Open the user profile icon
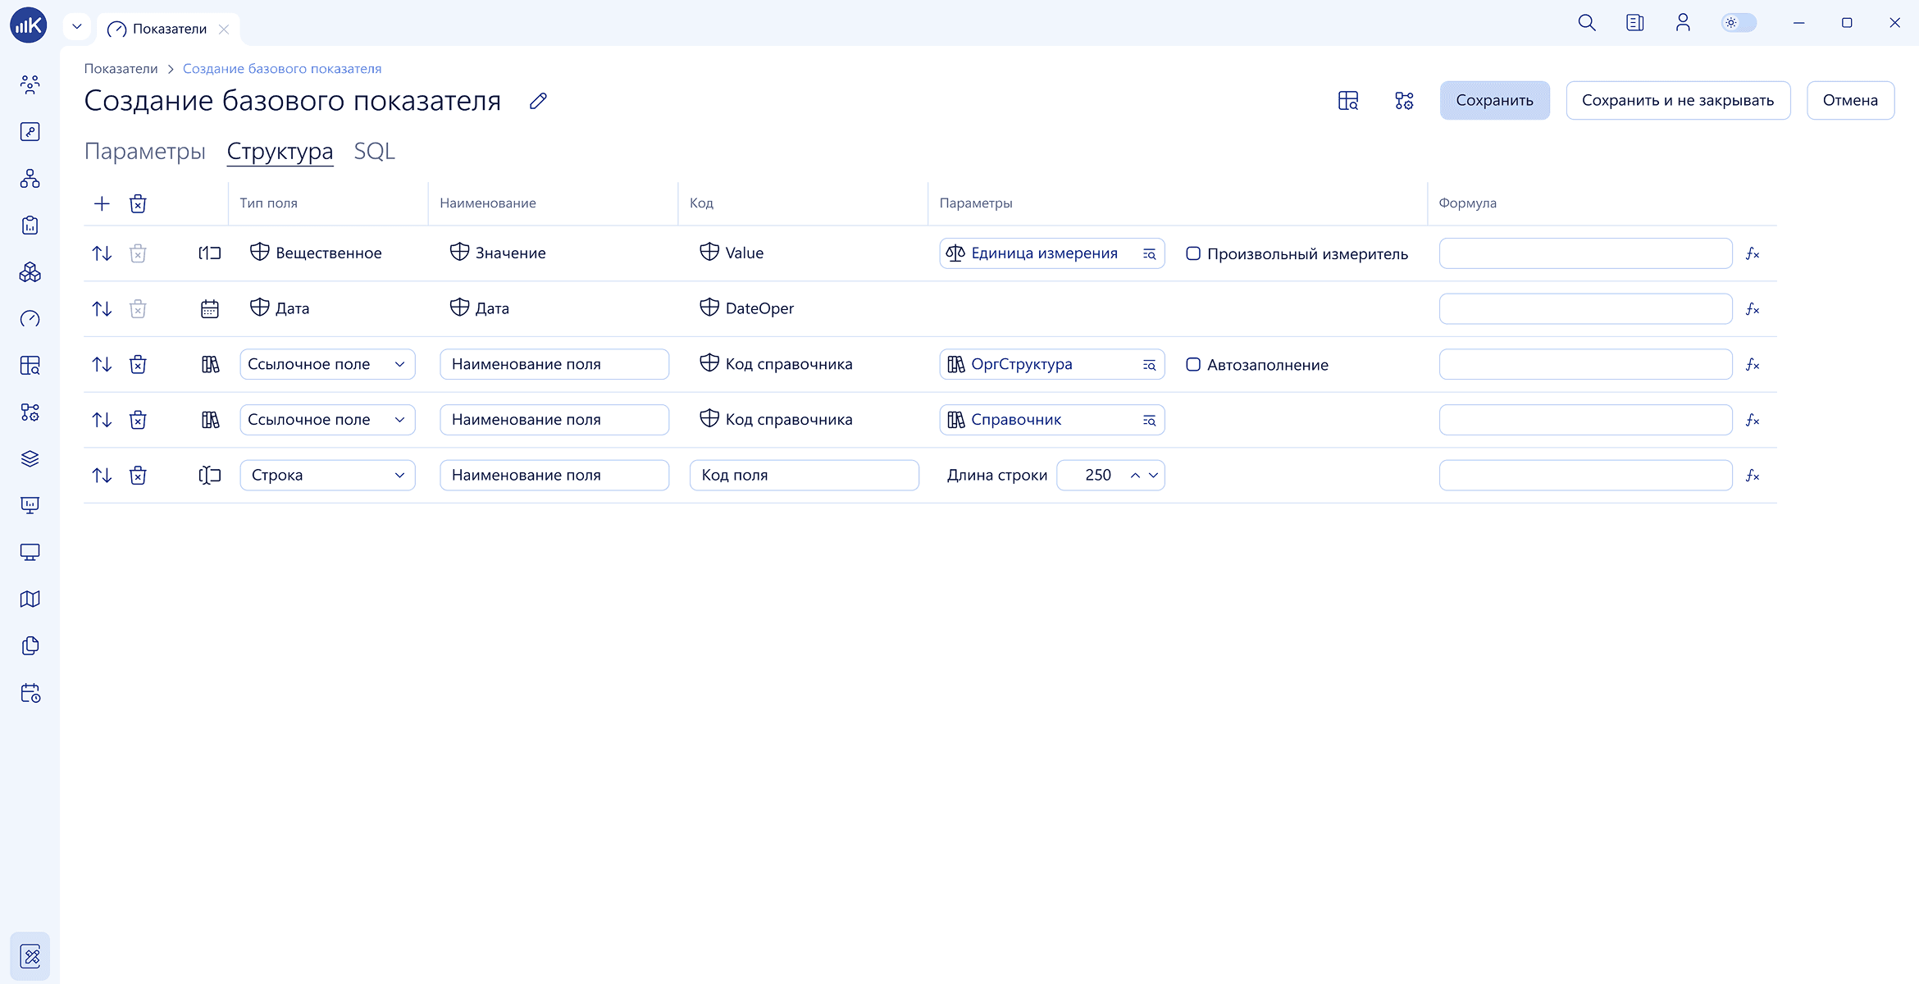 pyautogui.click(x=1683, y=23)
